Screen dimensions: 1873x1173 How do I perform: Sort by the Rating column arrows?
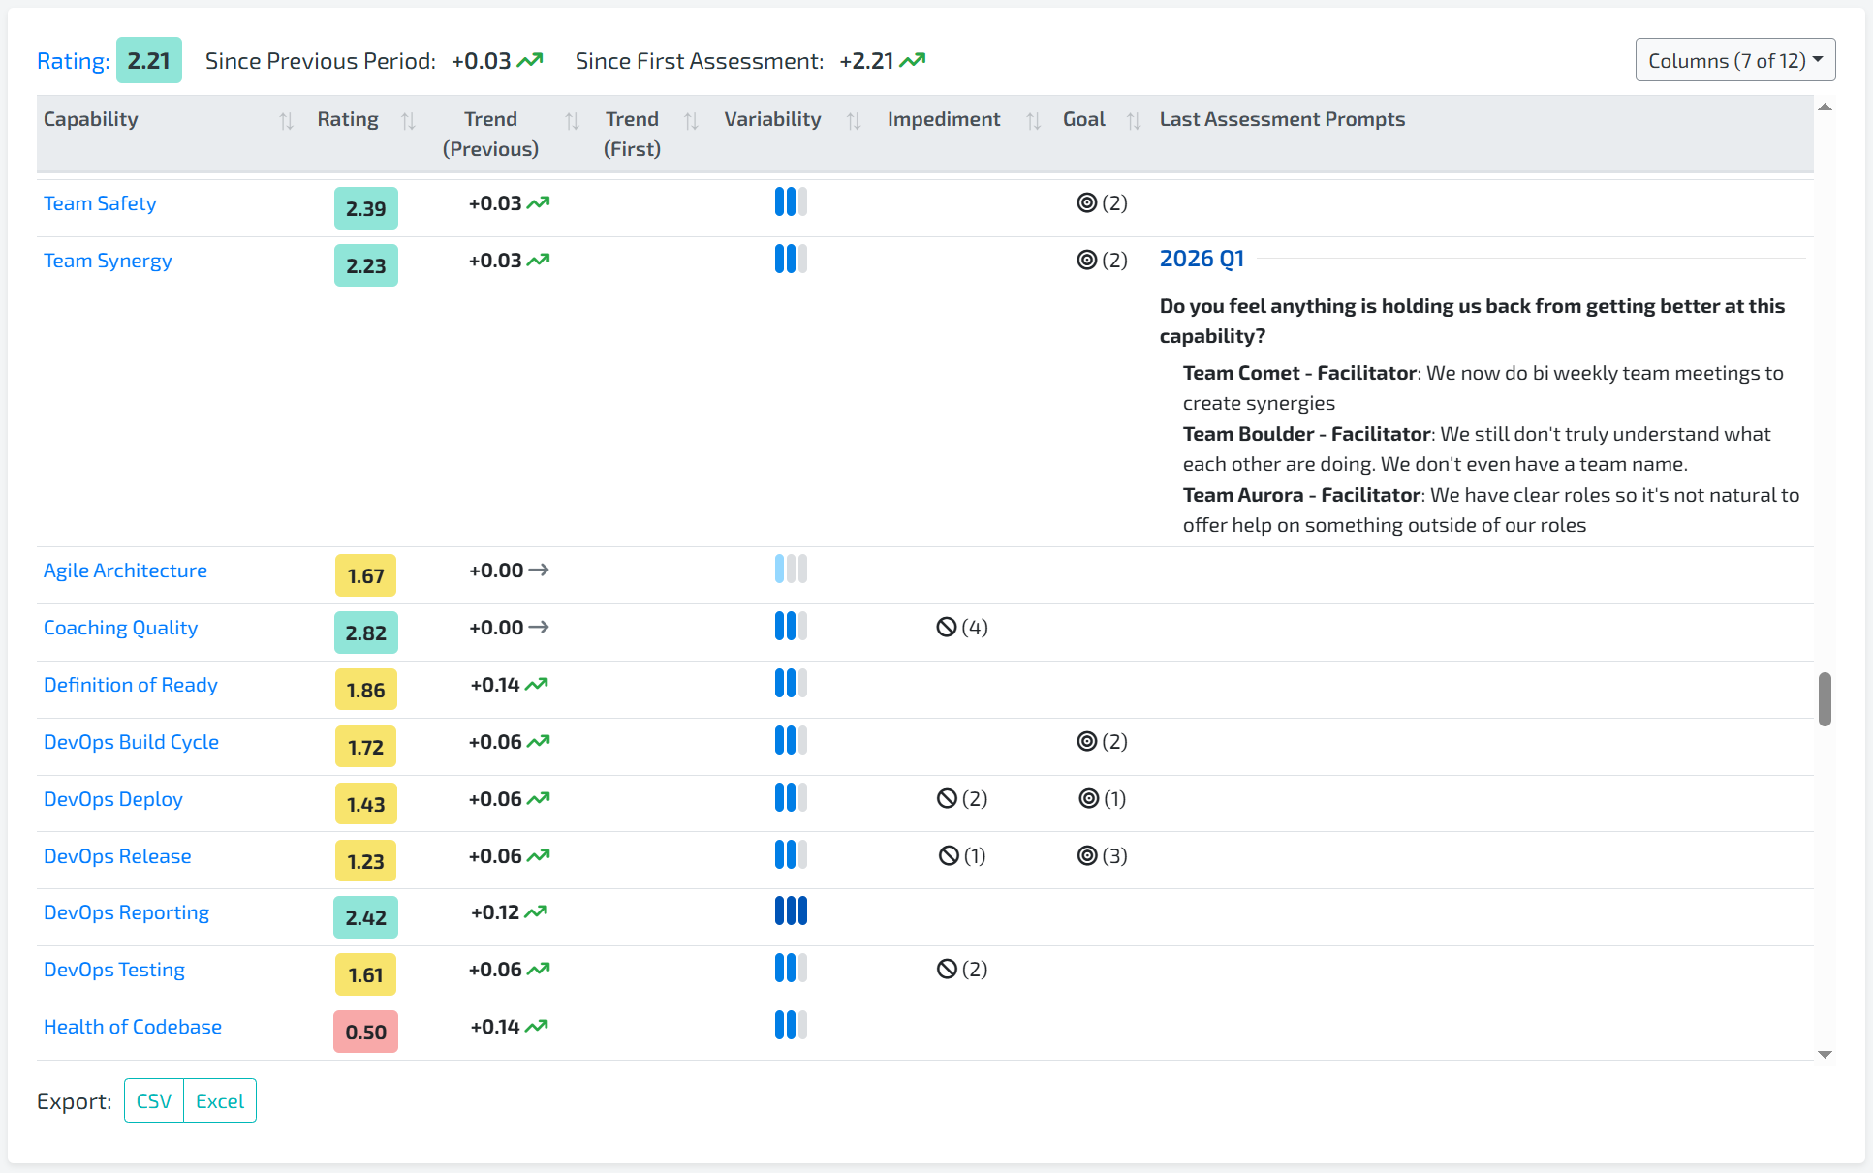pos(408,121)
